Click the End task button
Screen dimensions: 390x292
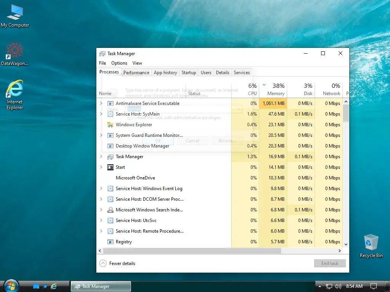(x=330, y=263)
